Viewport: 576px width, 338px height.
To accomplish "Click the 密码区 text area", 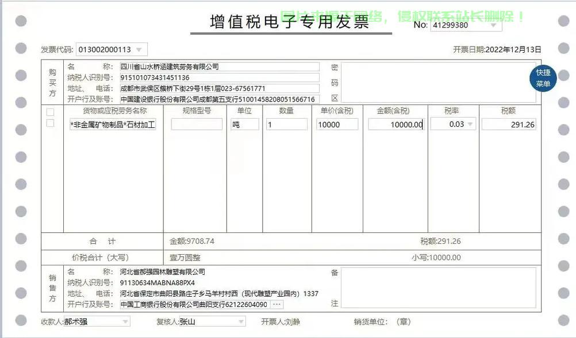I will tap(438, 82).
